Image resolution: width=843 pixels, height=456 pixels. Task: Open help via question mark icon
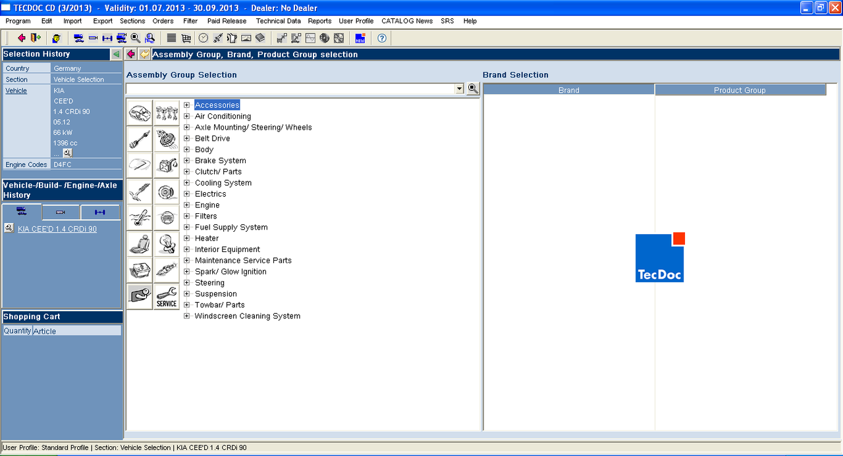click(381, 38)
